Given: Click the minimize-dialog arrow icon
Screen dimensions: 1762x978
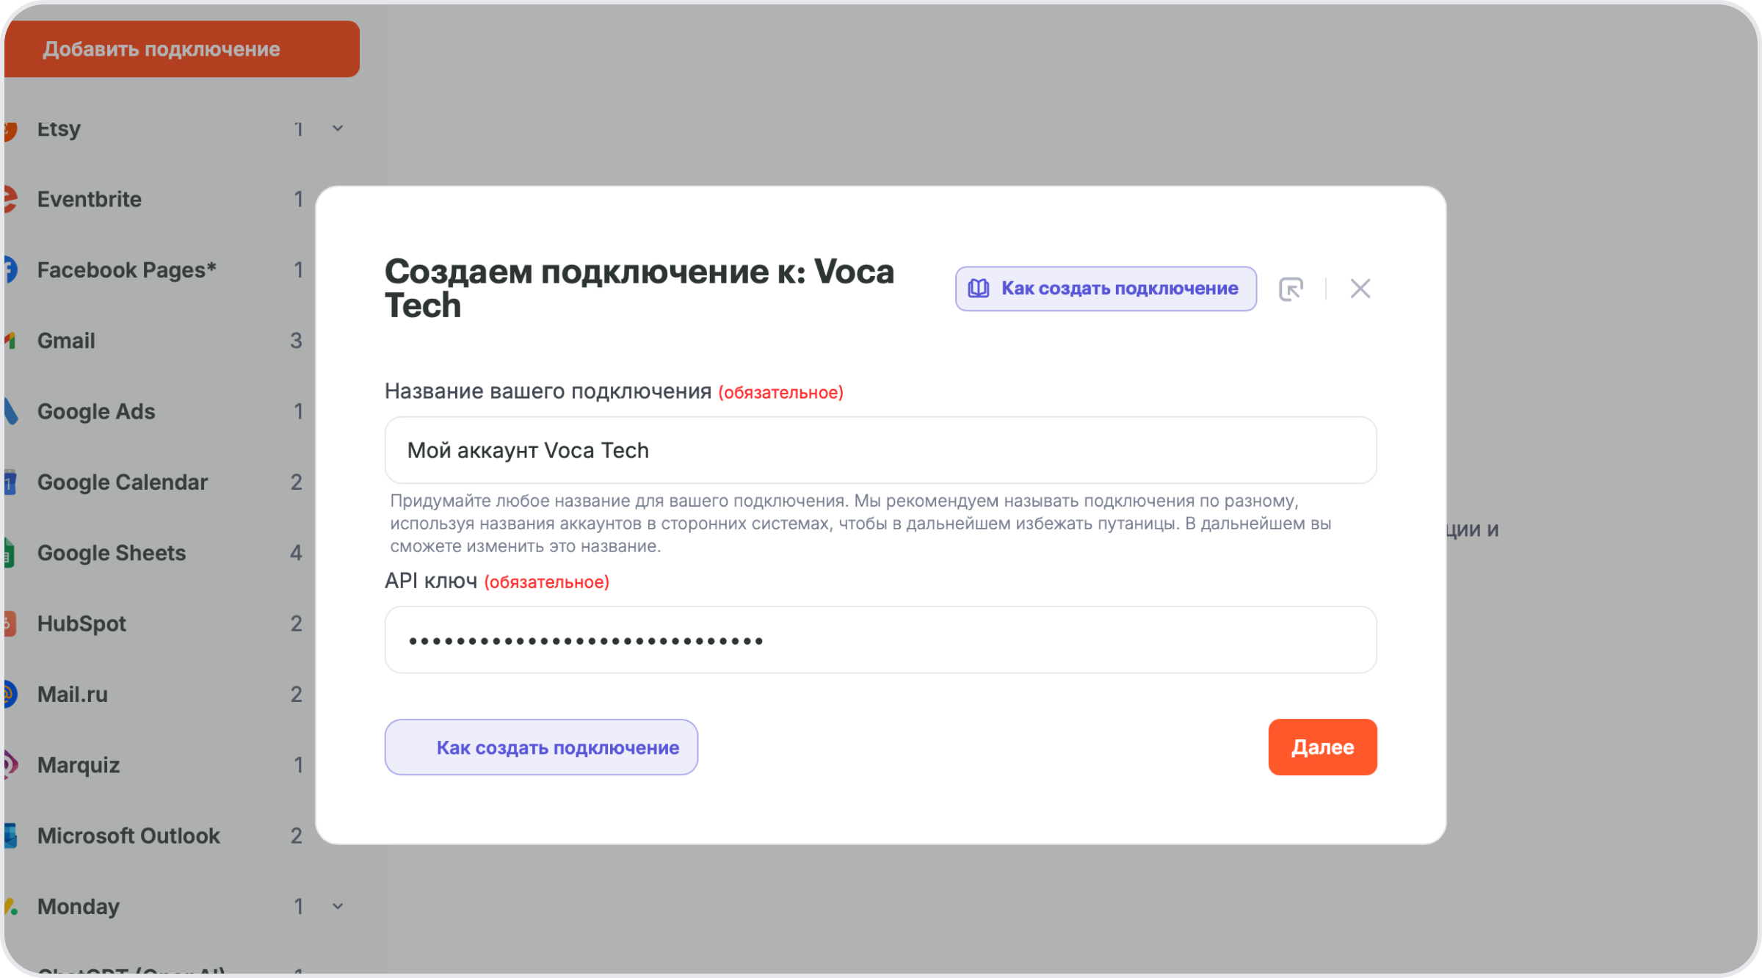Looking at the screenshot, I should [x=1291, y=289].
